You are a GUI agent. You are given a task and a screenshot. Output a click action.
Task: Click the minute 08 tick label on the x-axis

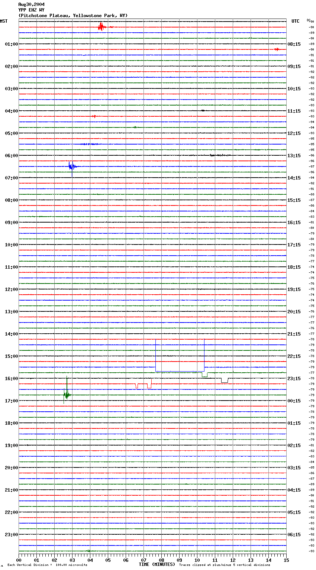pyautogui.click(x=161, y=560)
